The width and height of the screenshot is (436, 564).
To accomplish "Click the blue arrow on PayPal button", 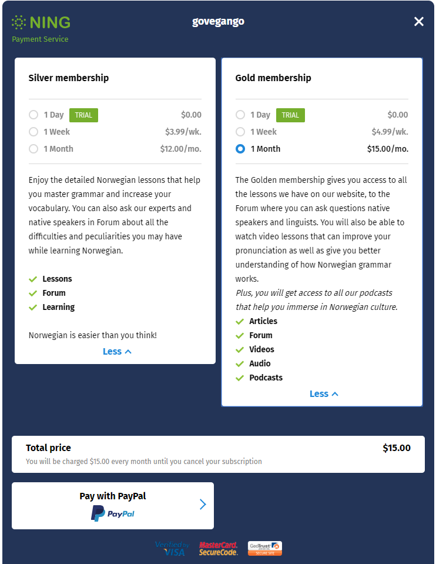I will pyautogui.click(x=203, y=504).
